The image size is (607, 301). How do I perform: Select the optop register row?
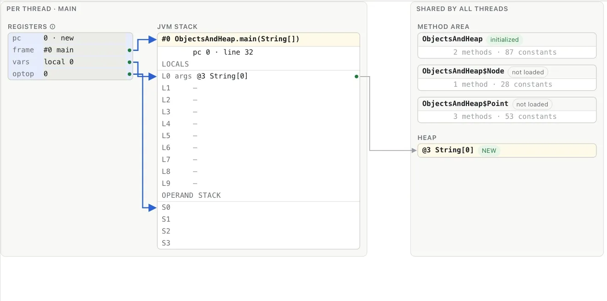click(70, 74)
